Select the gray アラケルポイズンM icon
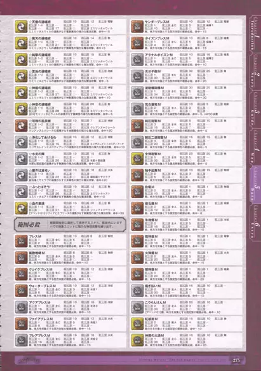The image size is (261, 371). tap(137, 59)
